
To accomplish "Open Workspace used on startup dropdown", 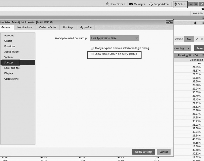I will (x=114, y=38).
